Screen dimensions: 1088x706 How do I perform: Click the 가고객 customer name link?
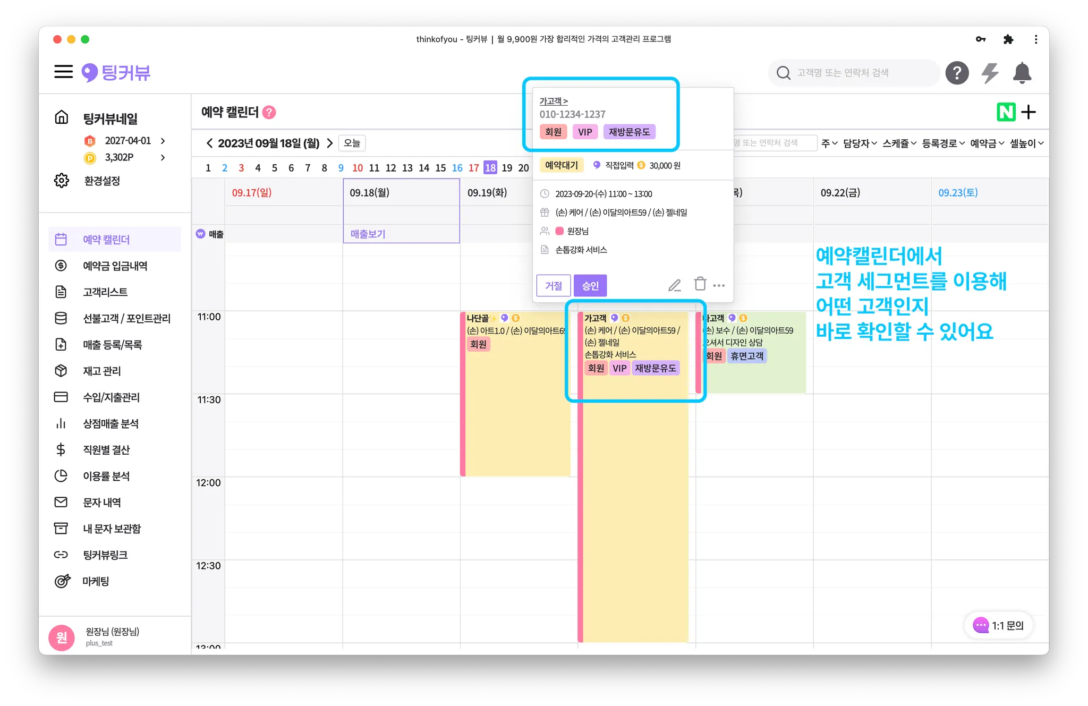pyautogui.click(x=554, y=101)
